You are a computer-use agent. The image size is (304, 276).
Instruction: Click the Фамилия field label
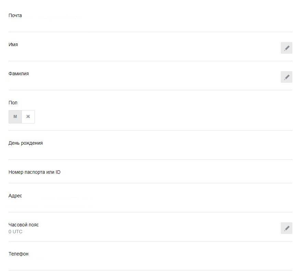(18, 74)
